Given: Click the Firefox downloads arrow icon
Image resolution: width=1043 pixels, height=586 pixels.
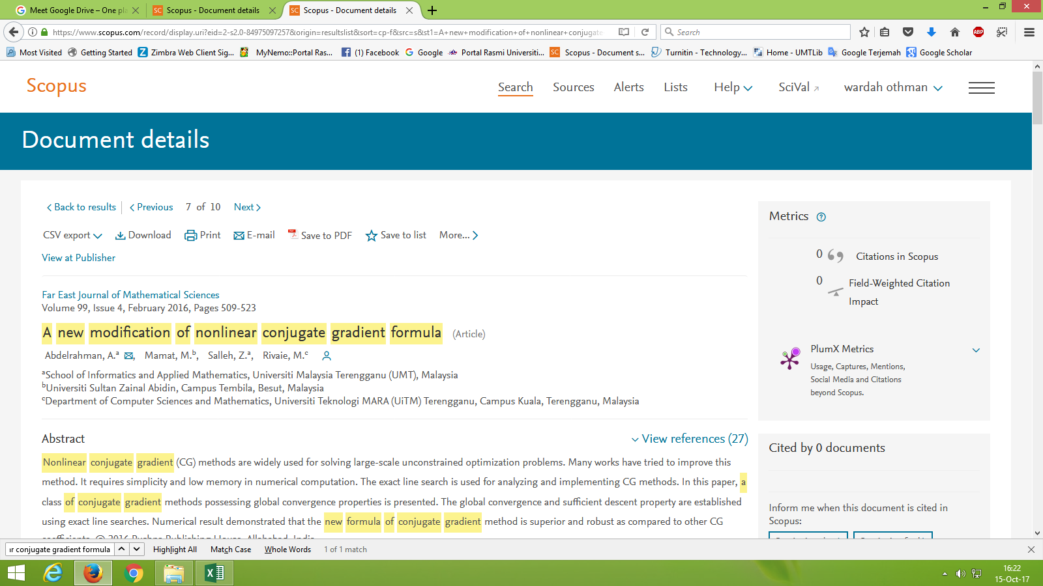Looking at the screenshot, I should pyautogui.click(x=932, y=32).
